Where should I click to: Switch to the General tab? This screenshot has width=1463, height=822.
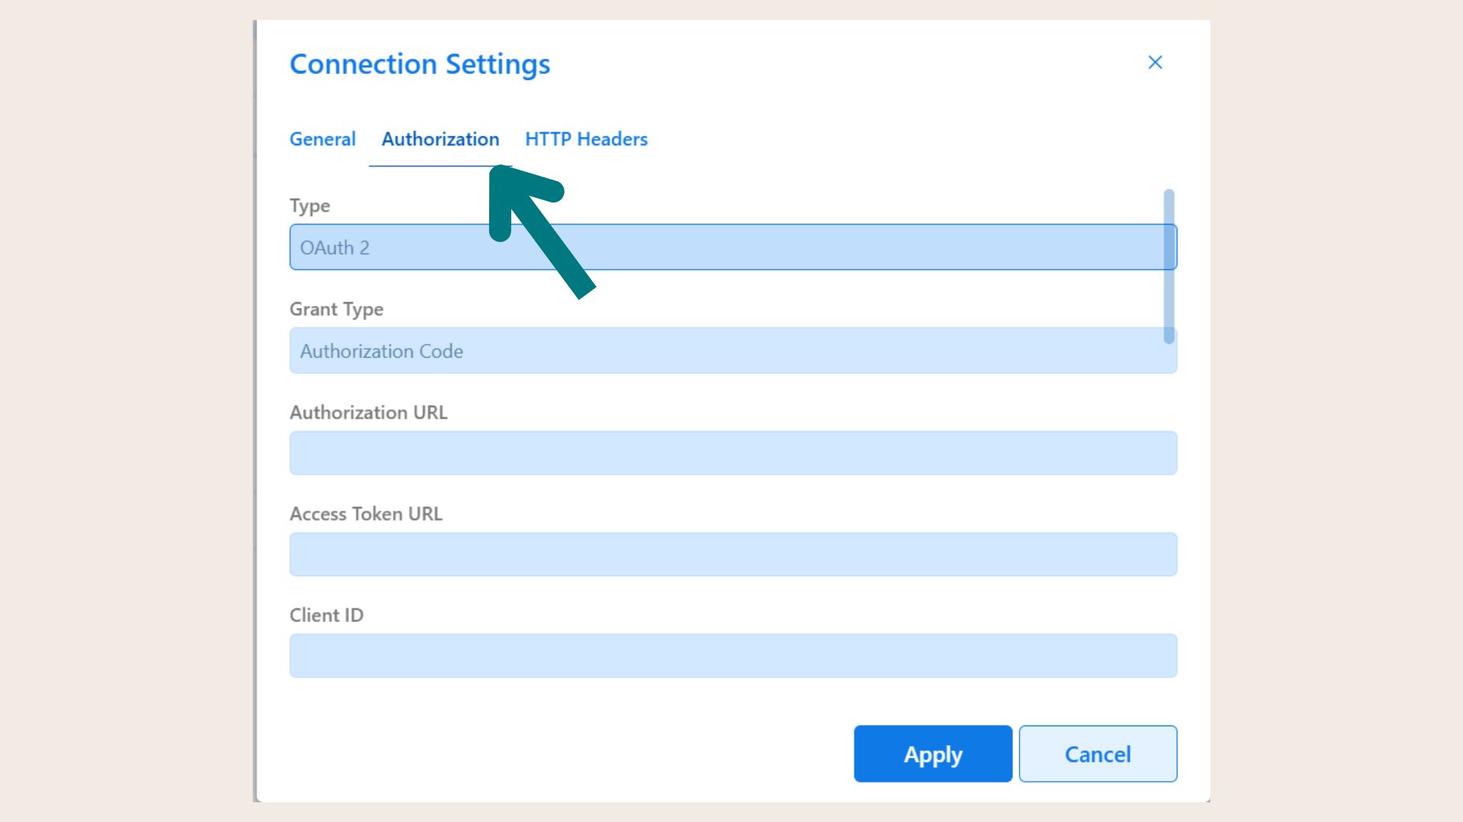click(322, 139)
